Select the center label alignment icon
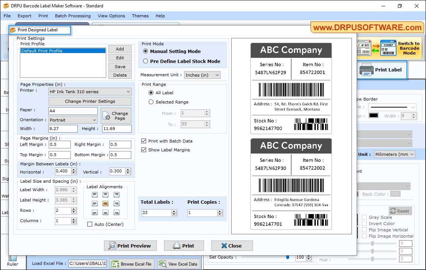The height and width of the screenshot is (270, 426). 105,203
